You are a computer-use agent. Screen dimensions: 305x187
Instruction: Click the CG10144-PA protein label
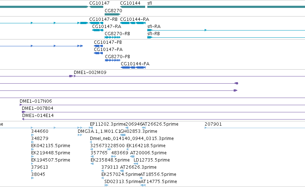(135, 64)
